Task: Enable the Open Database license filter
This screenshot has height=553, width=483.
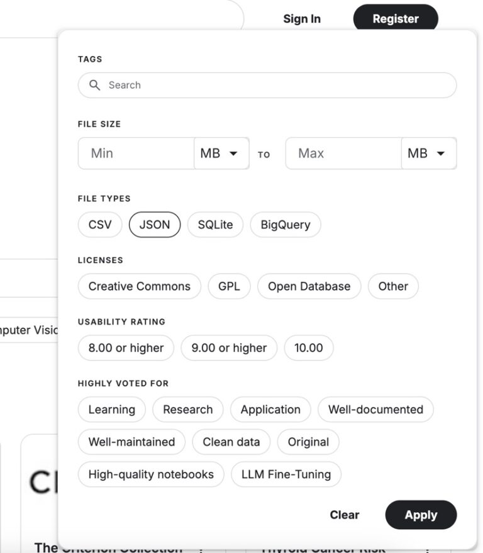Action: [x=309, y=286]
